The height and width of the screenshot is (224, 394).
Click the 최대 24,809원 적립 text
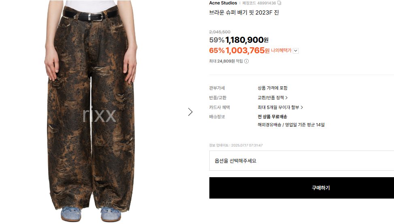coord(226,61)
